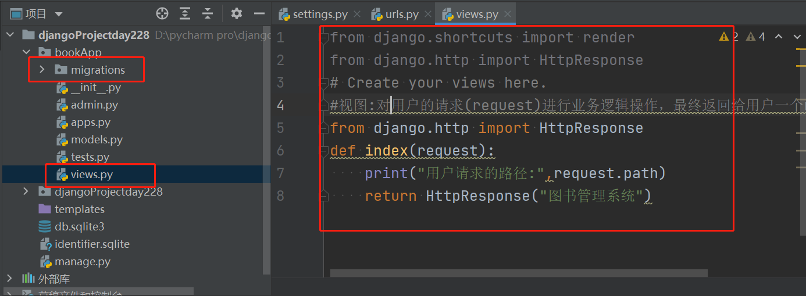
Task: Click the editor horizontal scrollbar
Action: point(519,273)
